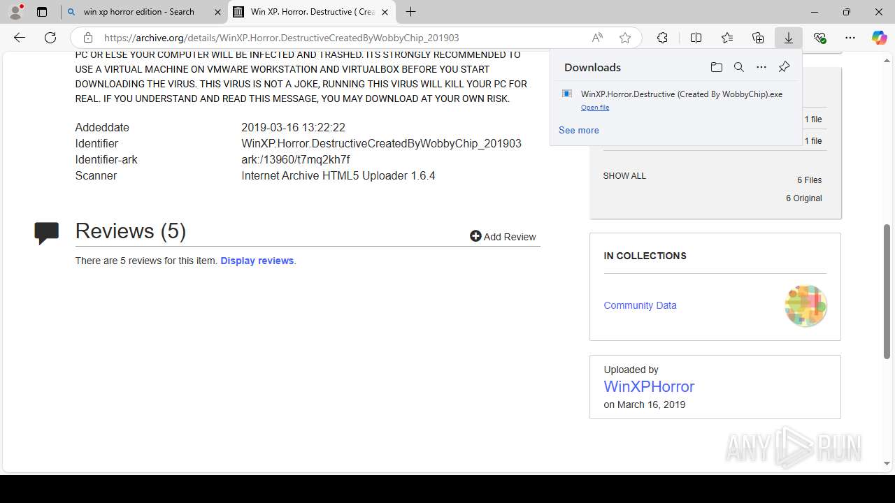Pin the Downloads panel
The height and width of the screenshot is (503, 895).
pos(784,67)
